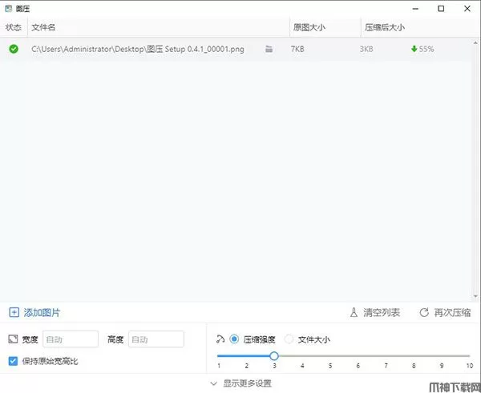Close the 图压 window

(467, 9)
